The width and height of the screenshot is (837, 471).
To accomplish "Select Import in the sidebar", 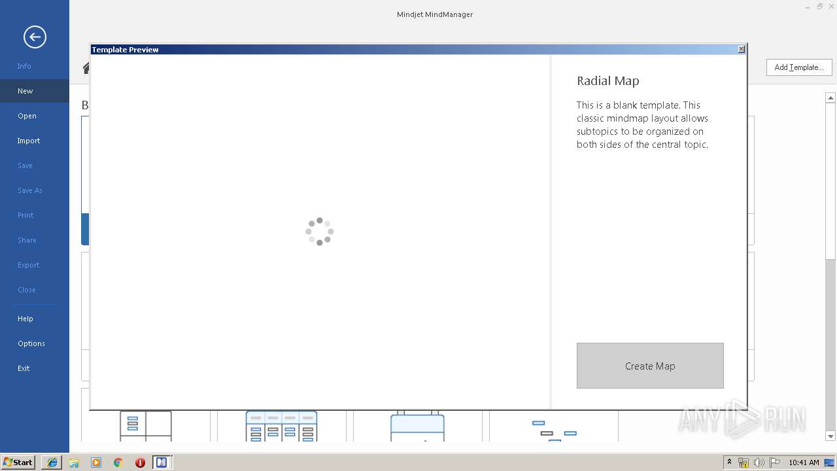I will 29,141.
